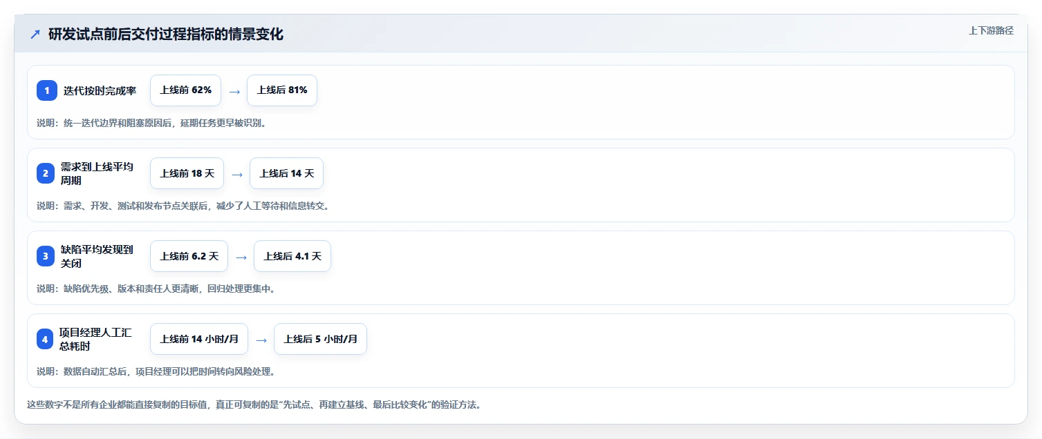Click the number 4 badge for 项目经理人工汇总耗时

pyautogui.click(x=45, y=339)
